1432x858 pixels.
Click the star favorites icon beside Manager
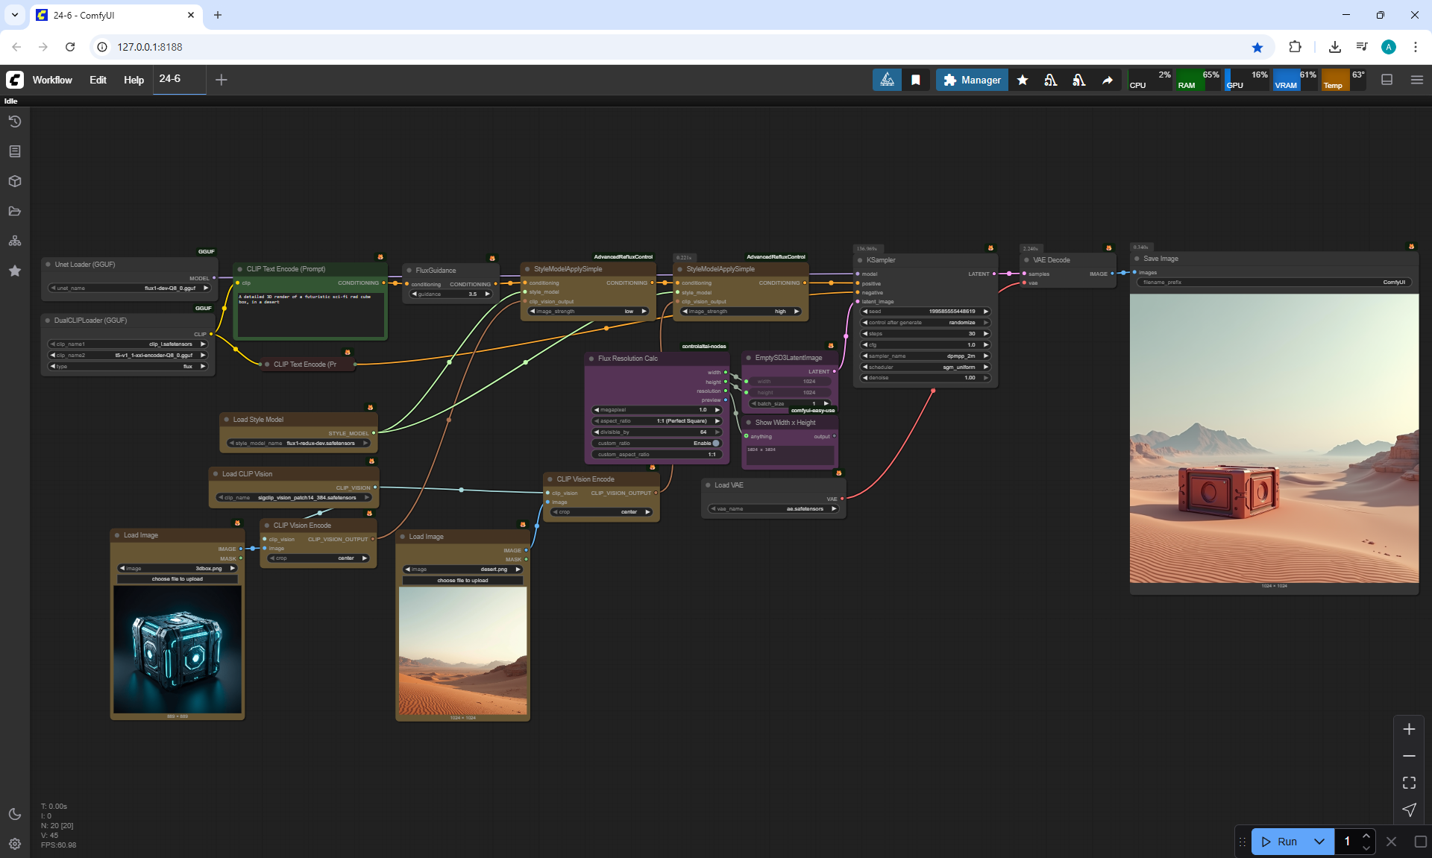pyautogui.click(x=1023, y=80)
